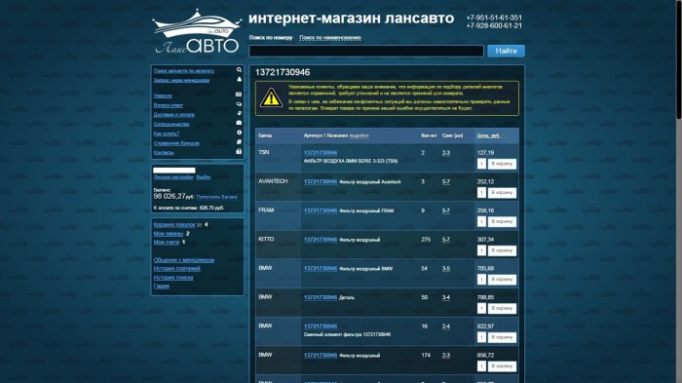Image resolution: width=682 pixels, height=383 pixels.
Task: Open article link in FRAM row
Action: 321,211
